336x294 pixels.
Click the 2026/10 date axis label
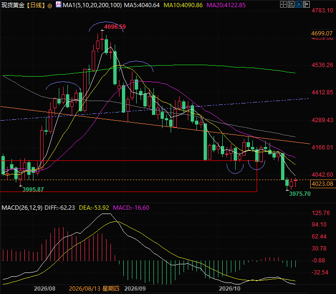point(229,288)
